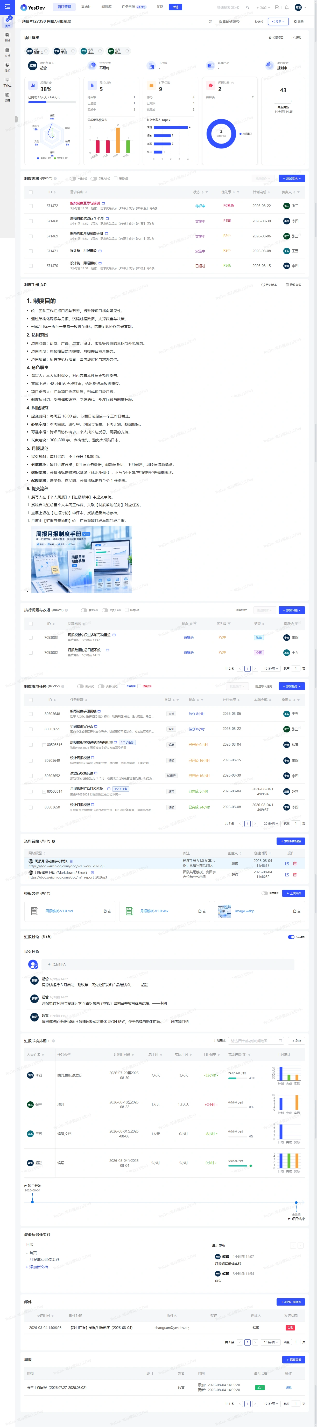This screenshot has height=1427, width=317.
Task: Click the 填写周报 button
Action: 294,1360
